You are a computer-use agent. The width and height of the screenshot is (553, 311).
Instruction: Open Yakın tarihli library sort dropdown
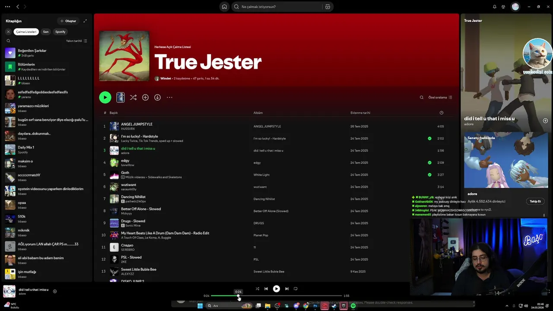(76, 41)
